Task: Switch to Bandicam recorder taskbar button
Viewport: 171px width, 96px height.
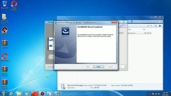Action: [42, 94]
